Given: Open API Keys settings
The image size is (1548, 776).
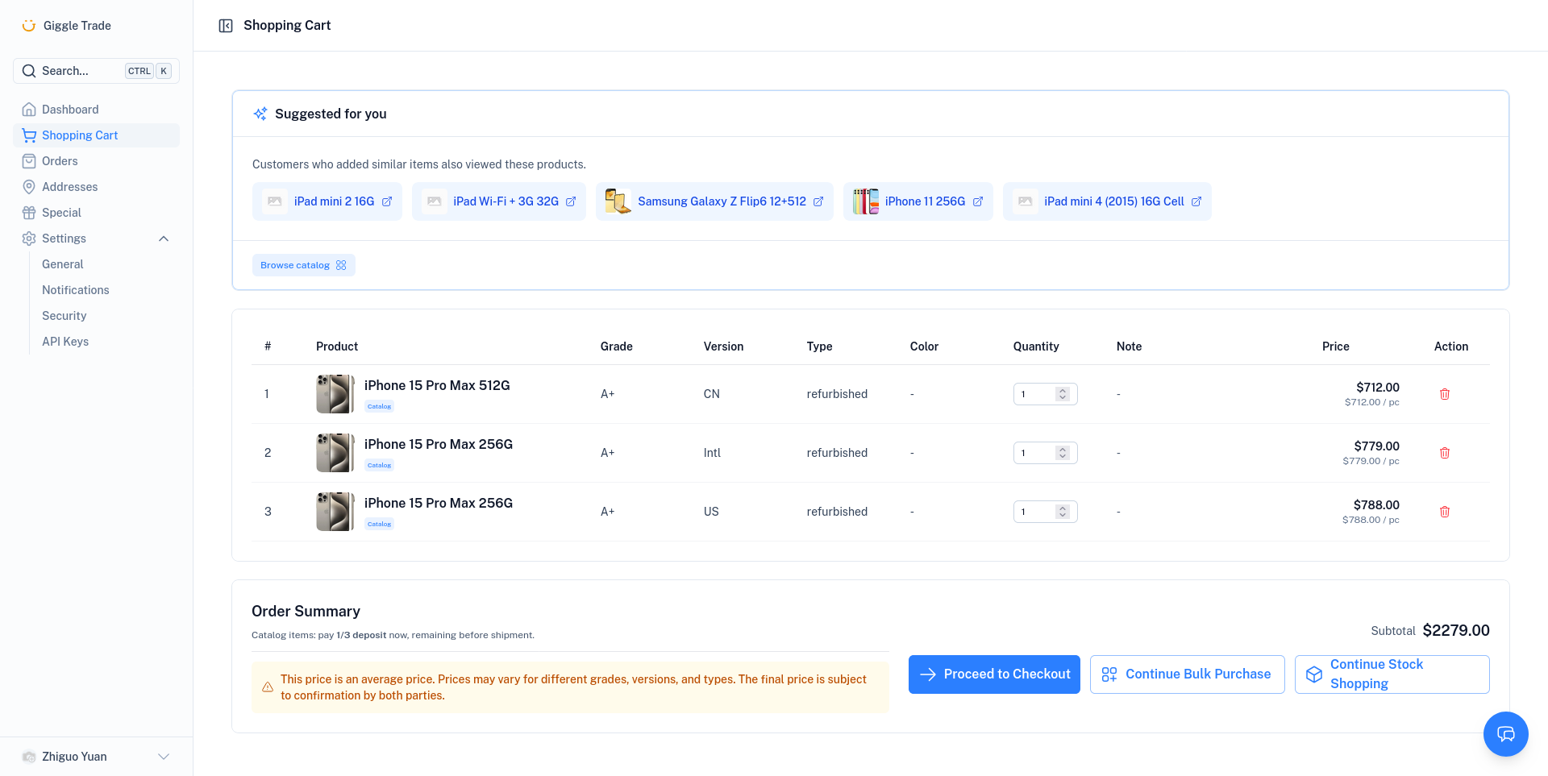Looking at the screenshot, I should tap(65, 342).
